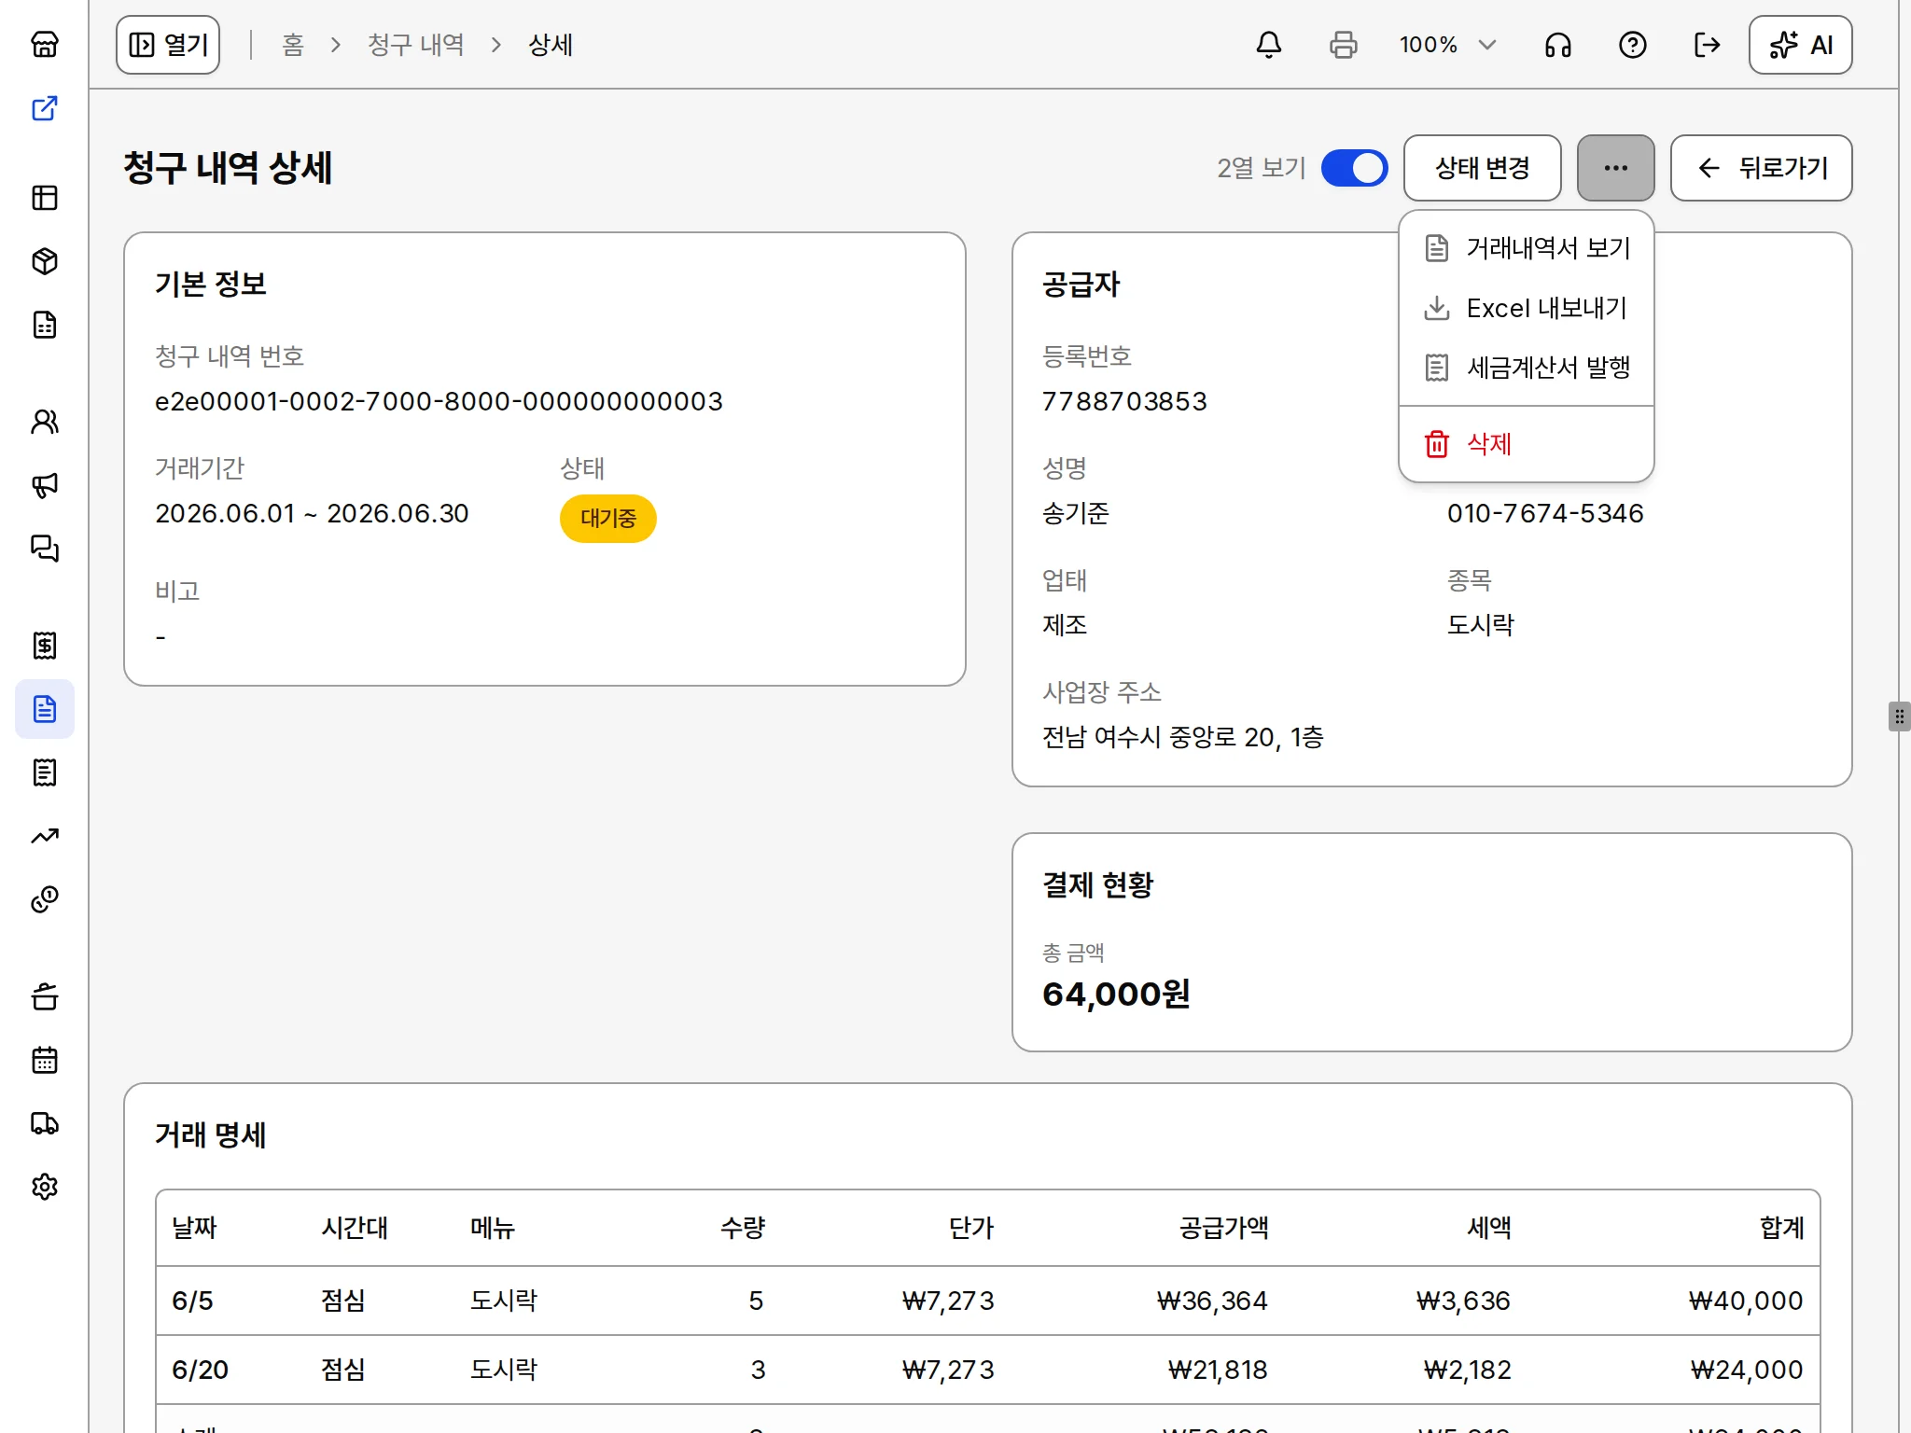1911x1433 pixels.
Task: Open the table layout sidebar icon
Action: click(45, 198)
